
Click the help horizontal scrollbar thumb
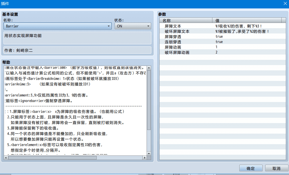(x=52, y=158)
